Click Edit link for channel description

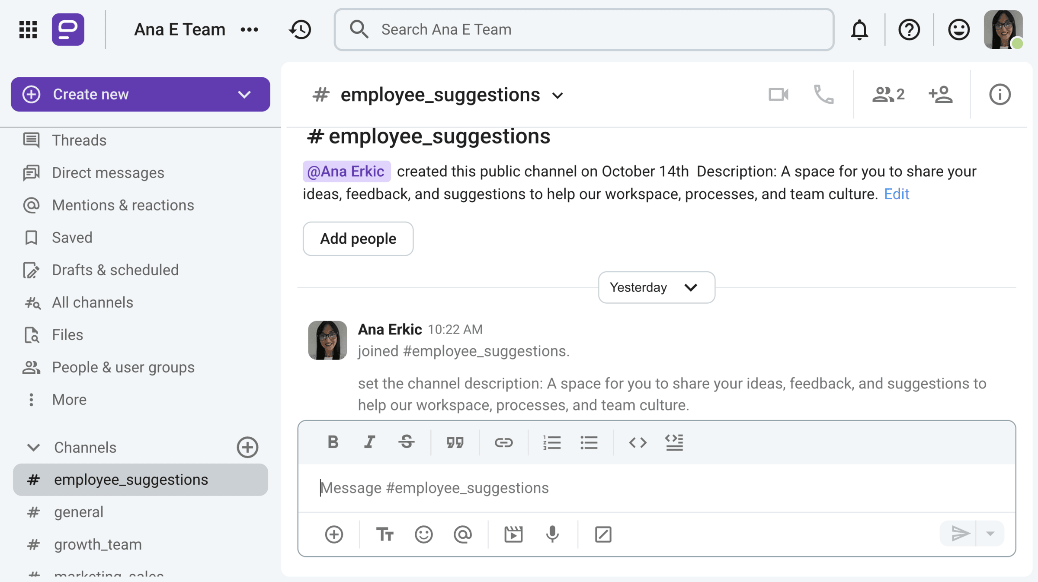point(896,194)
